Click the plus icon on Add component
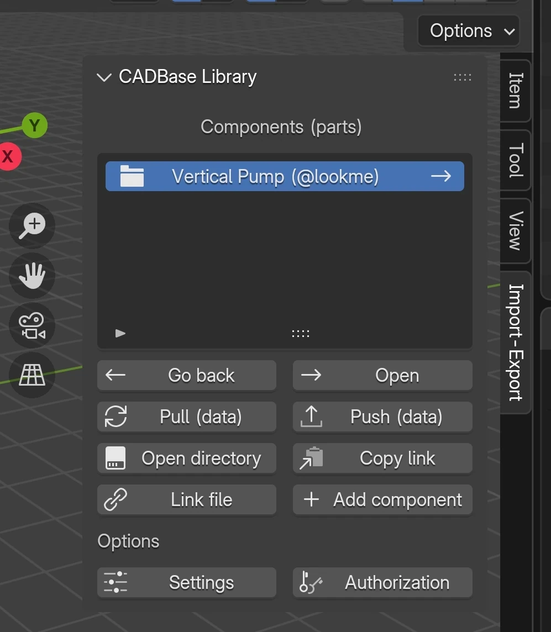Image resolution: width=551 pixels, height=632 pixels. point(311,499)
